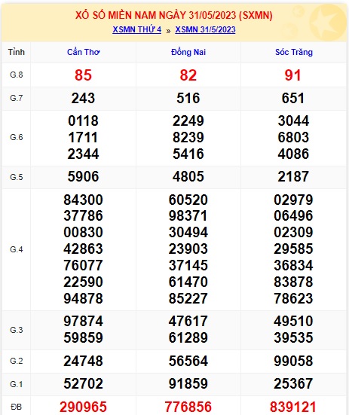Click the G.6 number 8239
This screenshot has height=415, width=349.
pyautogui.click(x=188, y=137)
